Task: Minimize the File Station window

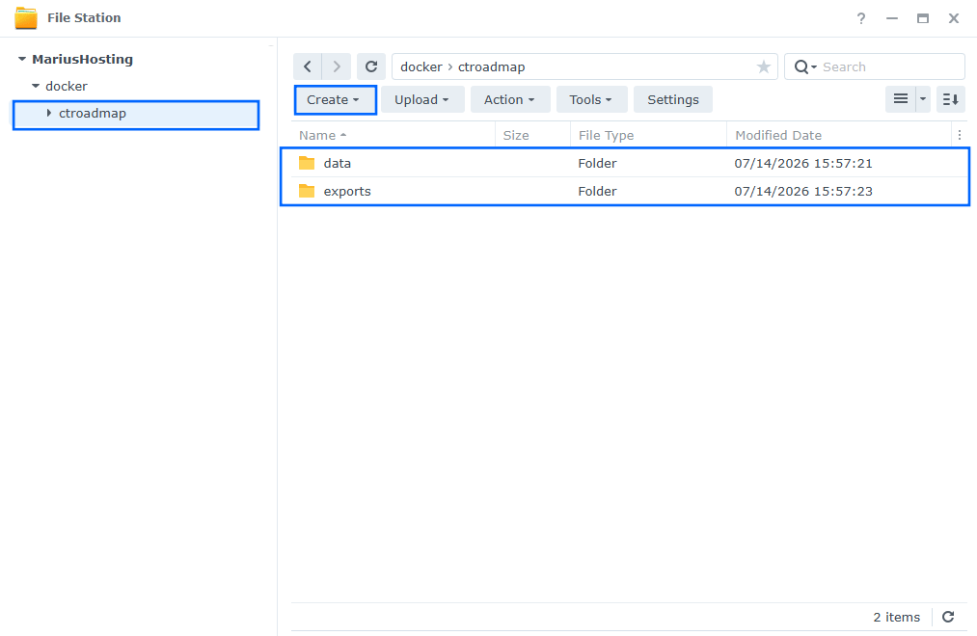Action: point(891,18)
